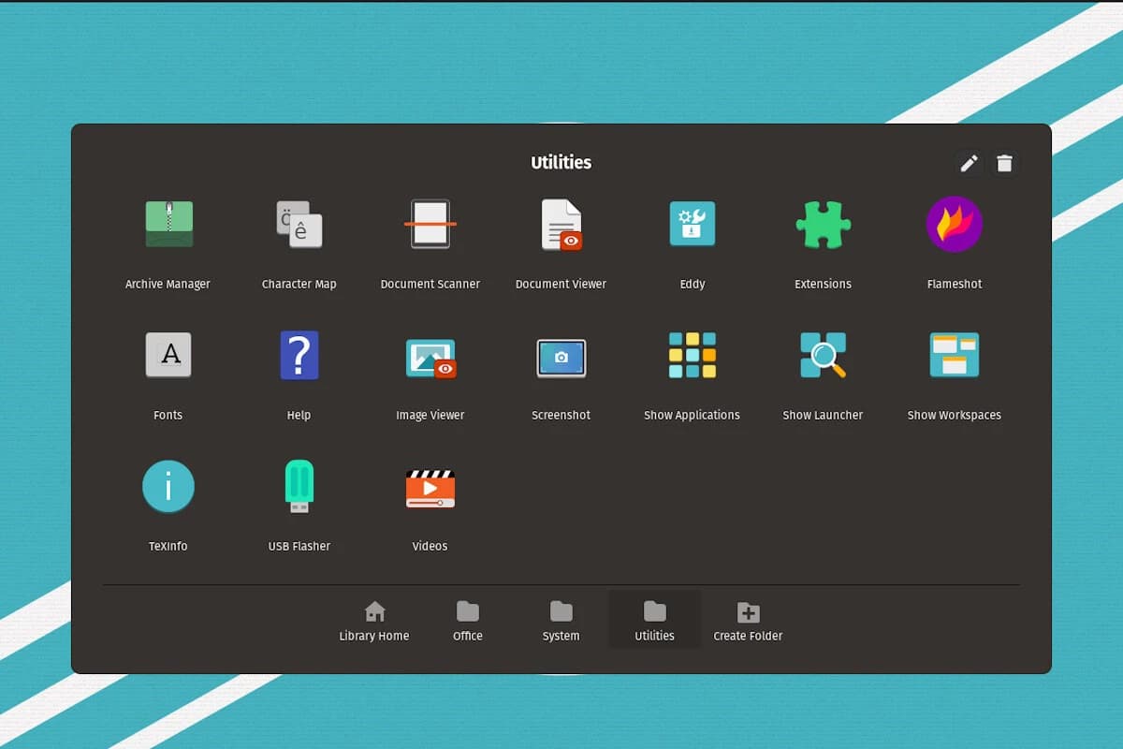1123x749 pixels.
Task: Open TeXInfo app
Action: [168, 487]
